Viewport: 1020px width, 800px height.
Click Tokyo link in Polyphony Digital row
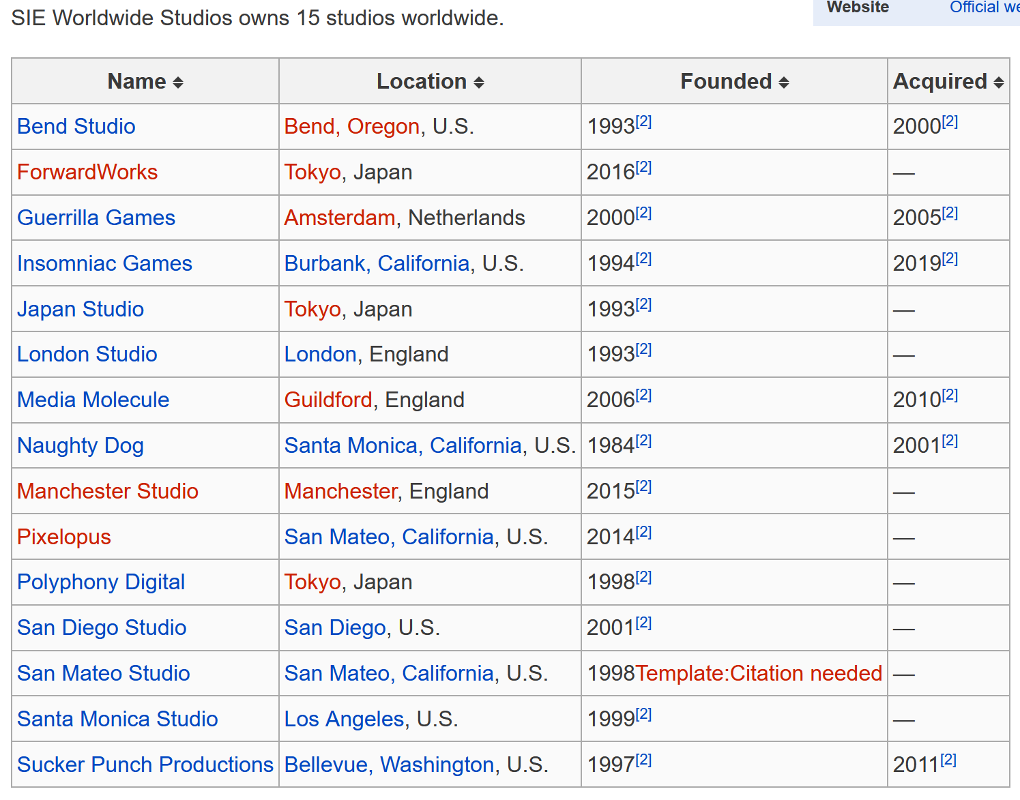pyautogui.click(x=312, y=582)
